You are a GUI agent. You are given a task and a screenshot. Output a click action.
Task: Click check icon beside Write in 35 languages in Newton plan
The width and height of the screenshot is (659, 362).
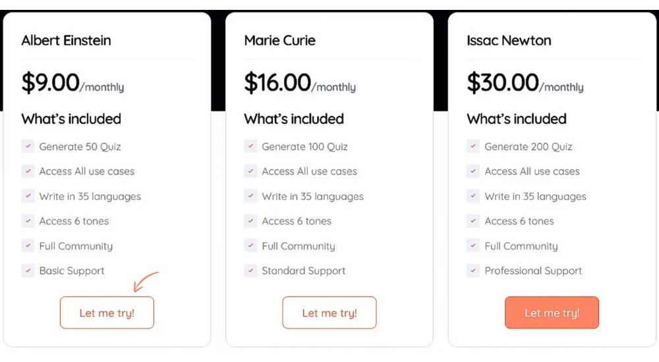tap(473, 196)
